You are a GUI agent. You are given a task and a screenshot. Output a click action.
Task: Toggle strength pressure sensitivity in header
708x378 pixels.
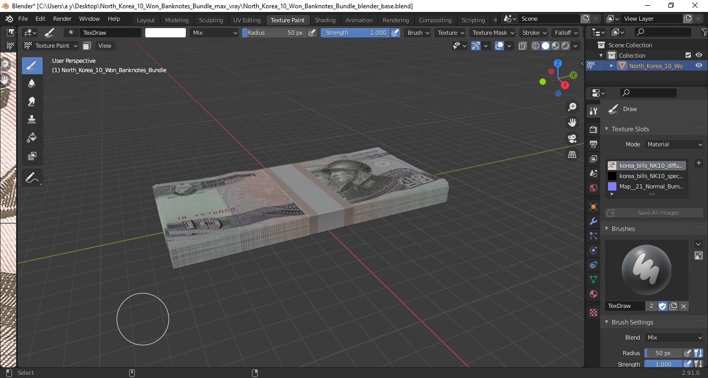coord(395,33)
